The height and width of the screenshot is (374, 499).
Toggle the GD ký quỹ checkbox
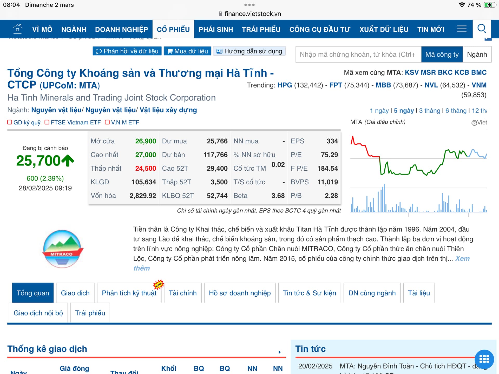10,122
